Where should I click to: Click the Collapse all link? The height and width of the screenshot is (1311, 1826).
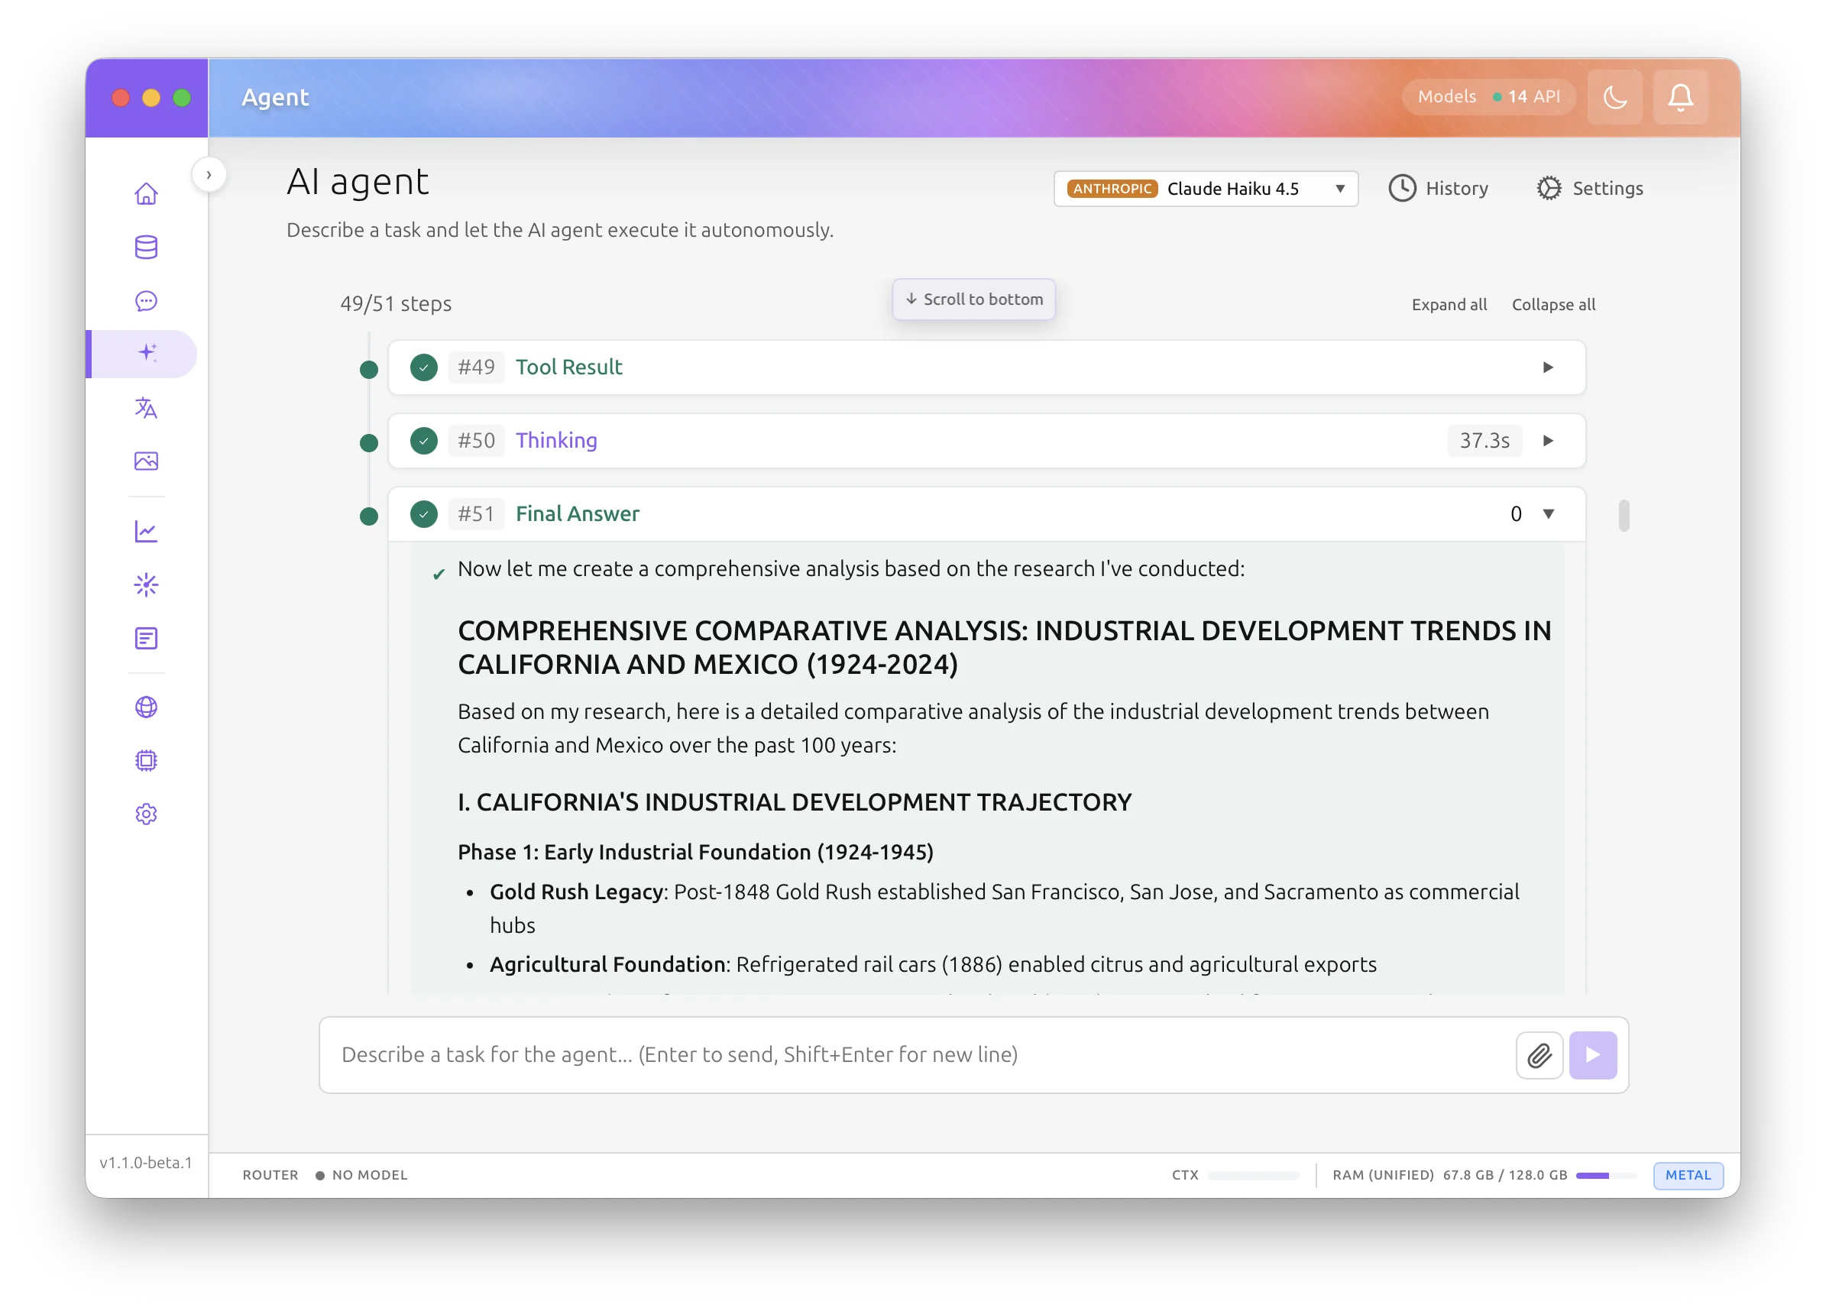(1552, 304)
